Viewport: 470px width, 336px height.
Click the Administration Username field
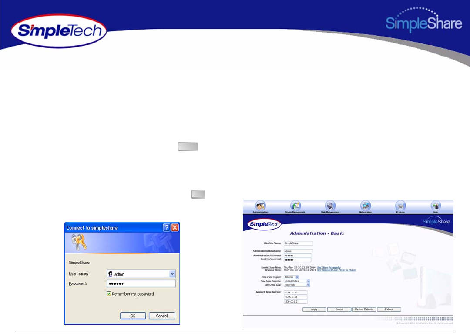[x=298, y=251]
